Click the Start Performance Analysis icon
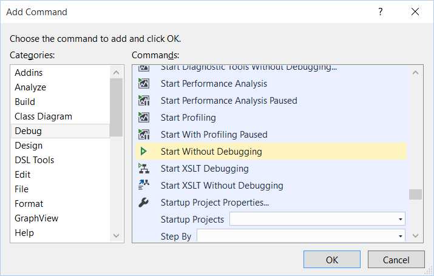 [144, 84]
